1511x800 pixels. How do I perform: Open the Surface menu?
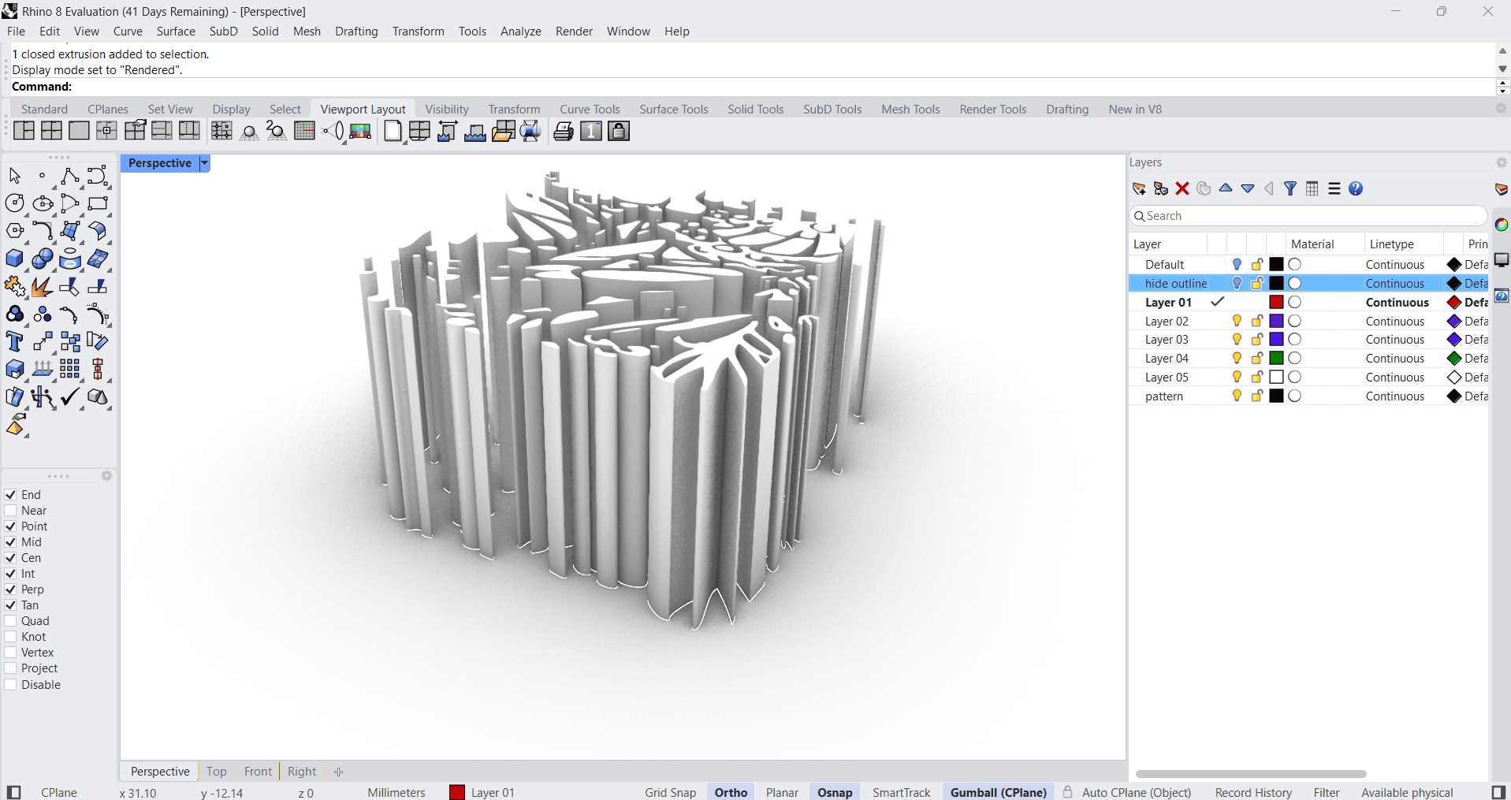tap(176, 32)
